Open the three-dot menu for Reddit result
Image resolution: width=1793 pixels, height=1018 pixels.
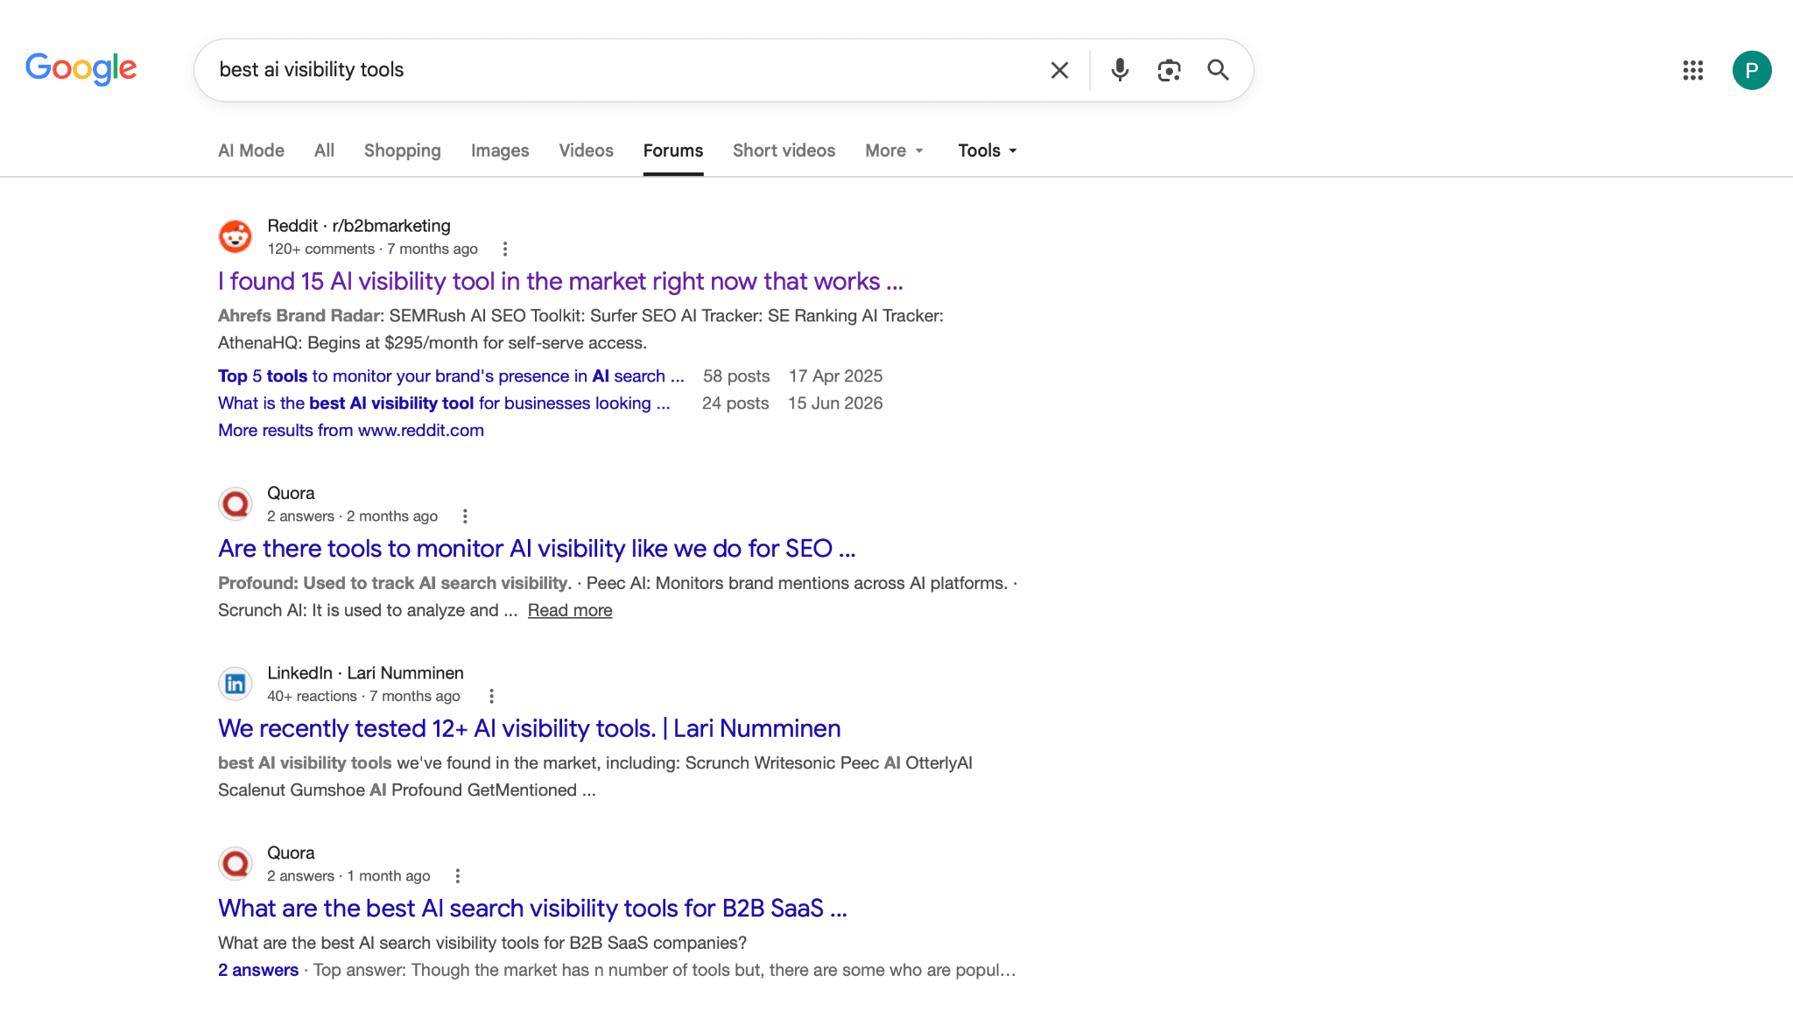(x=505, y=249)
